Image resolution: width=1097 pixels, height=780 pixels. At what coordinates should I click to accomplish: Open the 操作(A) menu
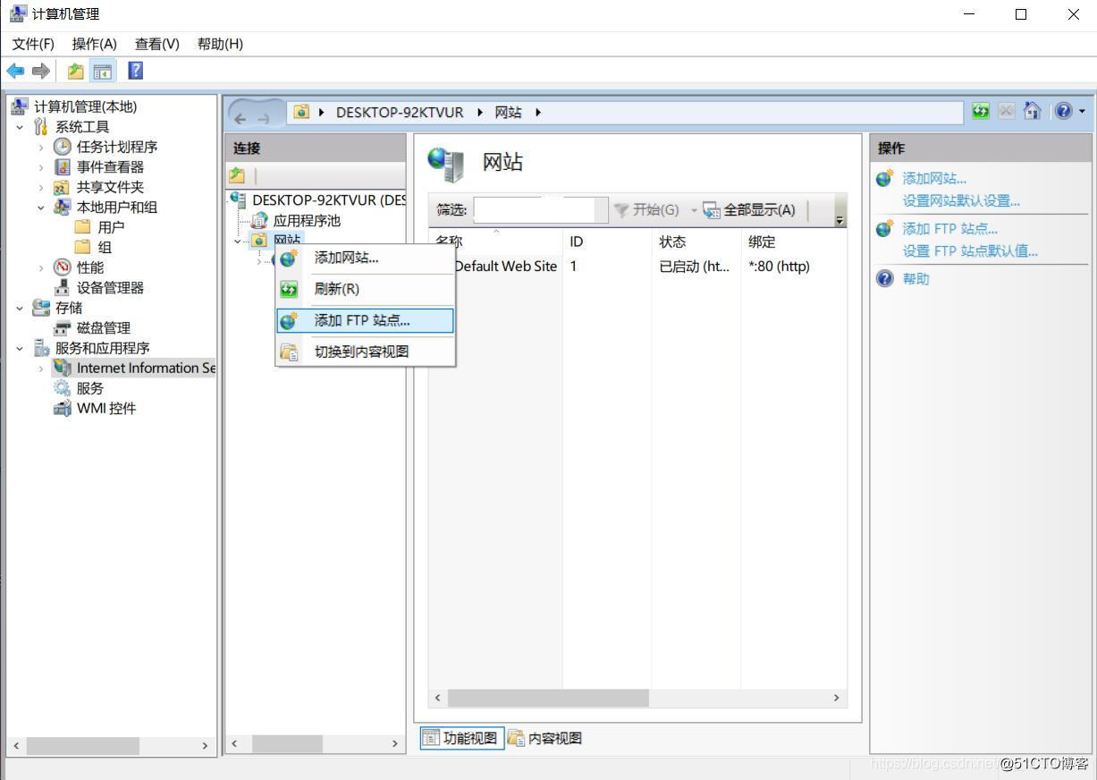[95, 44]
